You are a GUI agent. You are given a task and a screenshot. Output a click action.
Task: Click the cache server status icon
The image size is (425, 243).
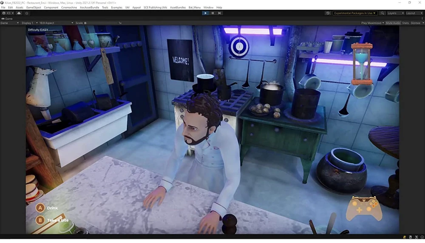pos(411,237)
